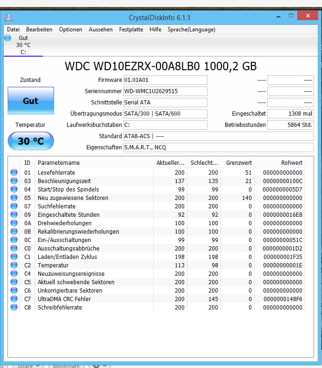The width and height of the screenshot is (322, 368).
Task: Click raw value 0000000016E8
Action: [283, 215]
